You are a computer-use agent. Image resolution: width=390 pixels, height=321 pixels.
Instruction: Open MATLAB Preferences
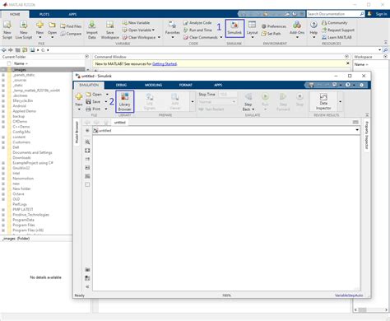tap(274, 26)
